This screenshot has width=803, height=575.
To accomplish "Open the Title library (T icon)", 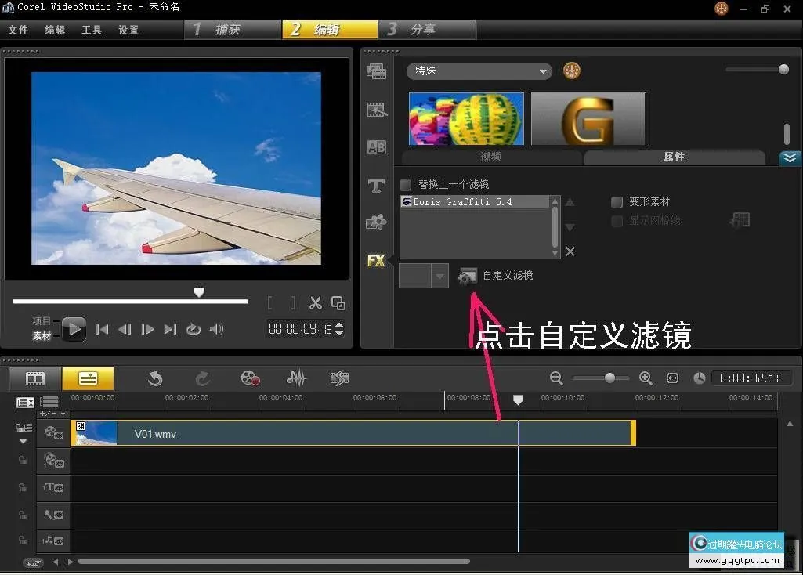I will pos(376,186).
